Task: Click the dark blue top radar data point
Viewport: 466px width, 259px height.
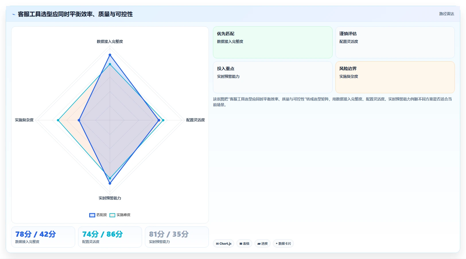Action: point(110,55)
